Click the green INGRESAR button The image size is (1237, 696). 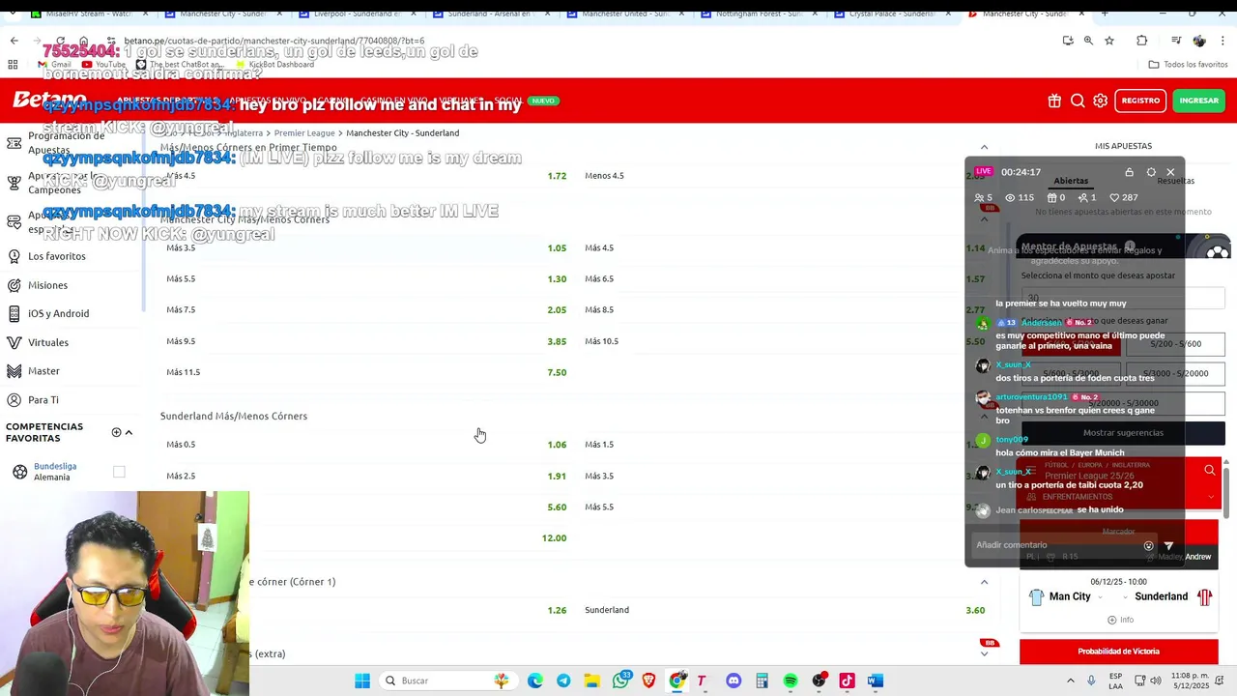click(1198, 101)
